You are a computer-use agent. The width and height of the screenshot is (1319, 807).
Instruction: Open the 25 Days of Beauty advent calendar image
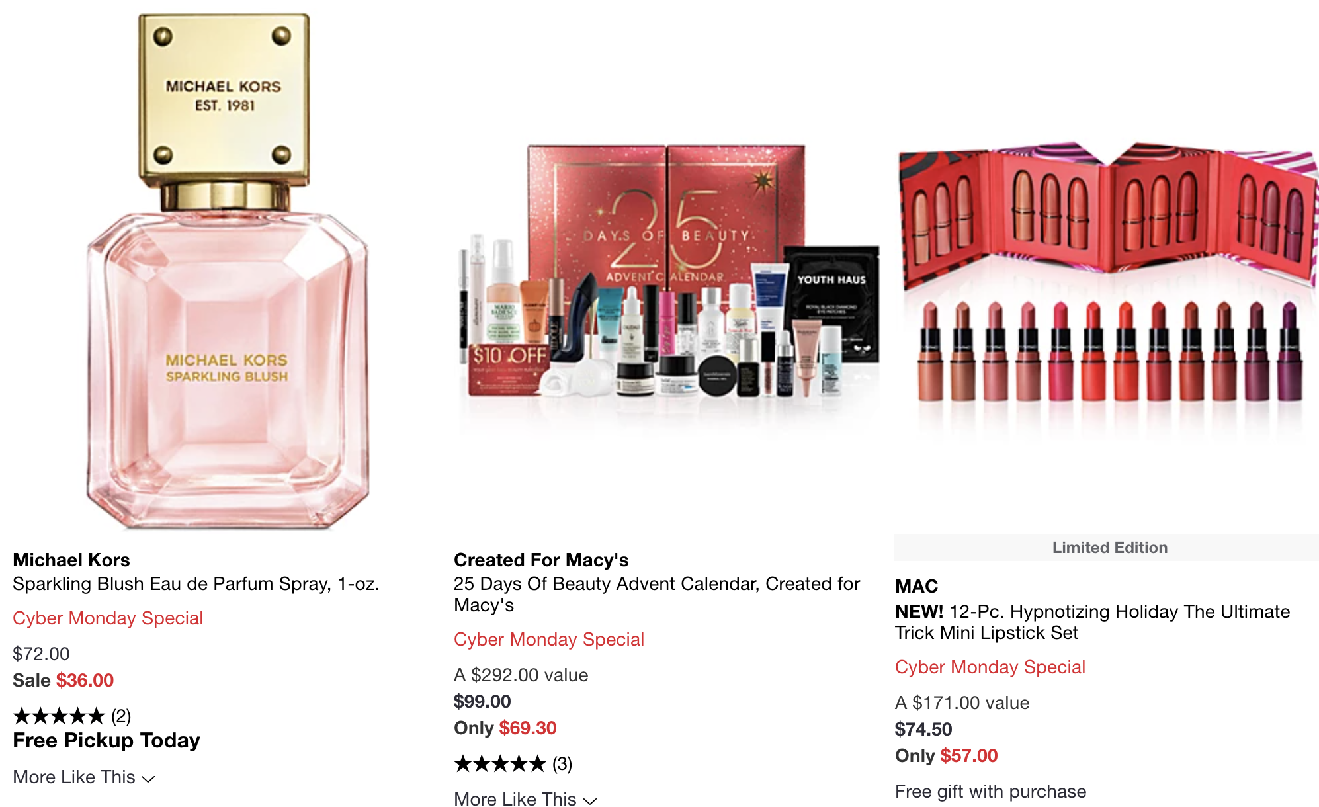(668, 271)
